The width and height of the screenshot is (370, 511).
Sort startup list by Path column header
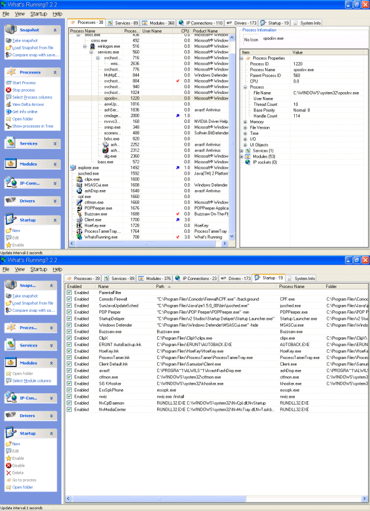tap(216, 286)
